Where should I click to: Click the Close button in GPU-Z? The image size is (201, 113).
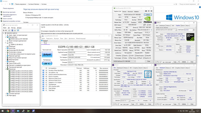tap(149, 61)
